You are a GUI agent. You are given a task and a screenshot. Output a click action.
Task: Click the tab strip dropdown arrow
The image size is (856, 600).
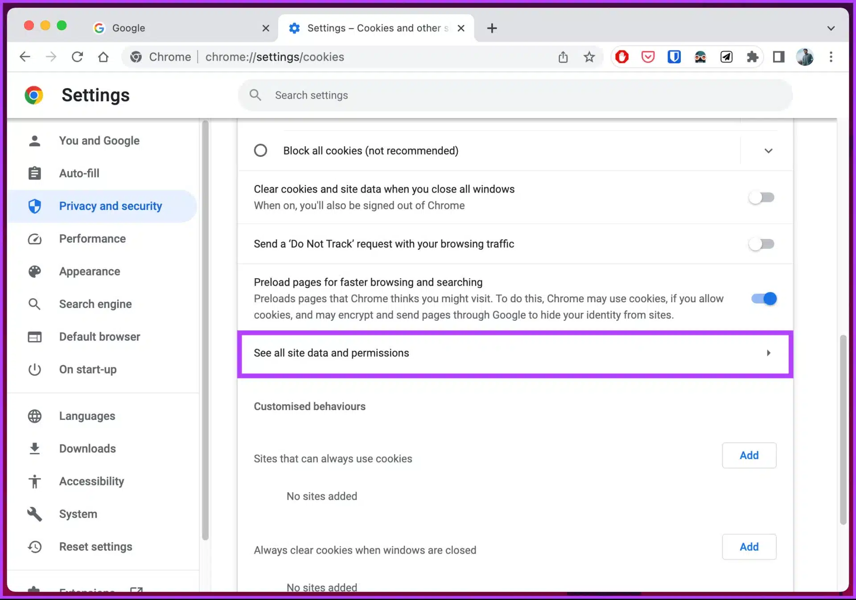pyautogui.click(x=831, y=28)
